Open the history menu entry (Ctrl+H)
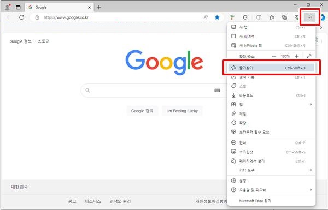Image resolution: width=328 pixels, height=210 pixels. point(271,77)
